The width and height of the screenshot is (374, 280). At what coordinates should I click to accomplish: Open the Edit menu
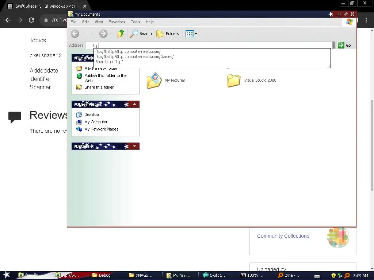point(85,22)
